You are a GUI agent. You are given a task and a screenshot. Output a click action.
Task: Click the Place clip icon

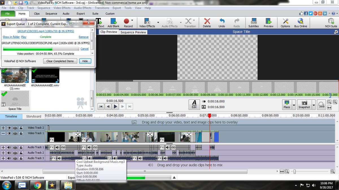(x=287, y=104)
